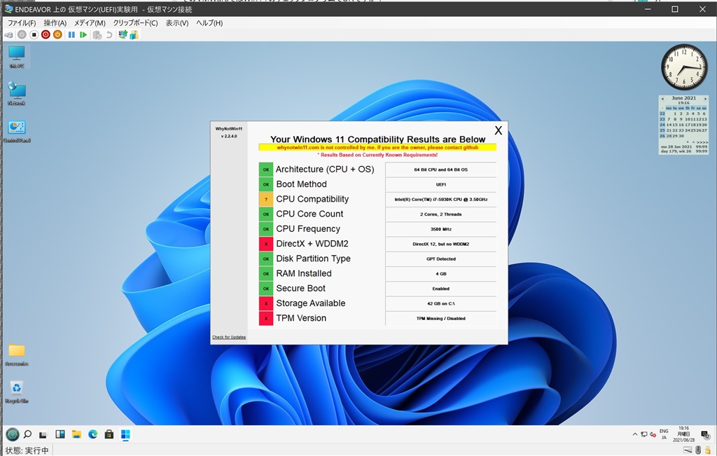The height and width of the screenshot is (456, 717).
Task: Open Search from the guest taskbar
Action: tap(27, 434)
